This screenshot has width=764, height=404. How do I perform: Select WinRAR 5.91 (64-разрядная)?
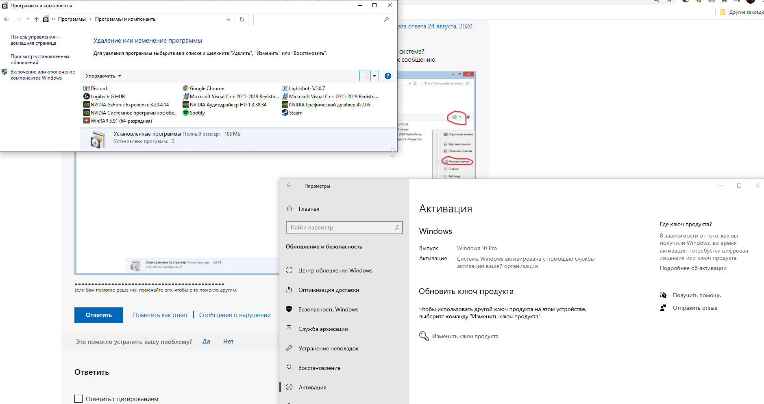(x=118, y=121)
